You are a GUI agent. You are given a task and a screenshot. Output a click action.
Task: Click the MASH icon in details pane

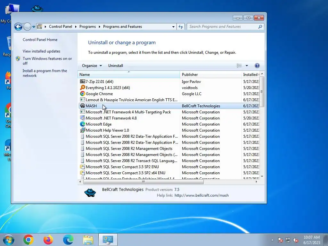click(x=90, y=193)
